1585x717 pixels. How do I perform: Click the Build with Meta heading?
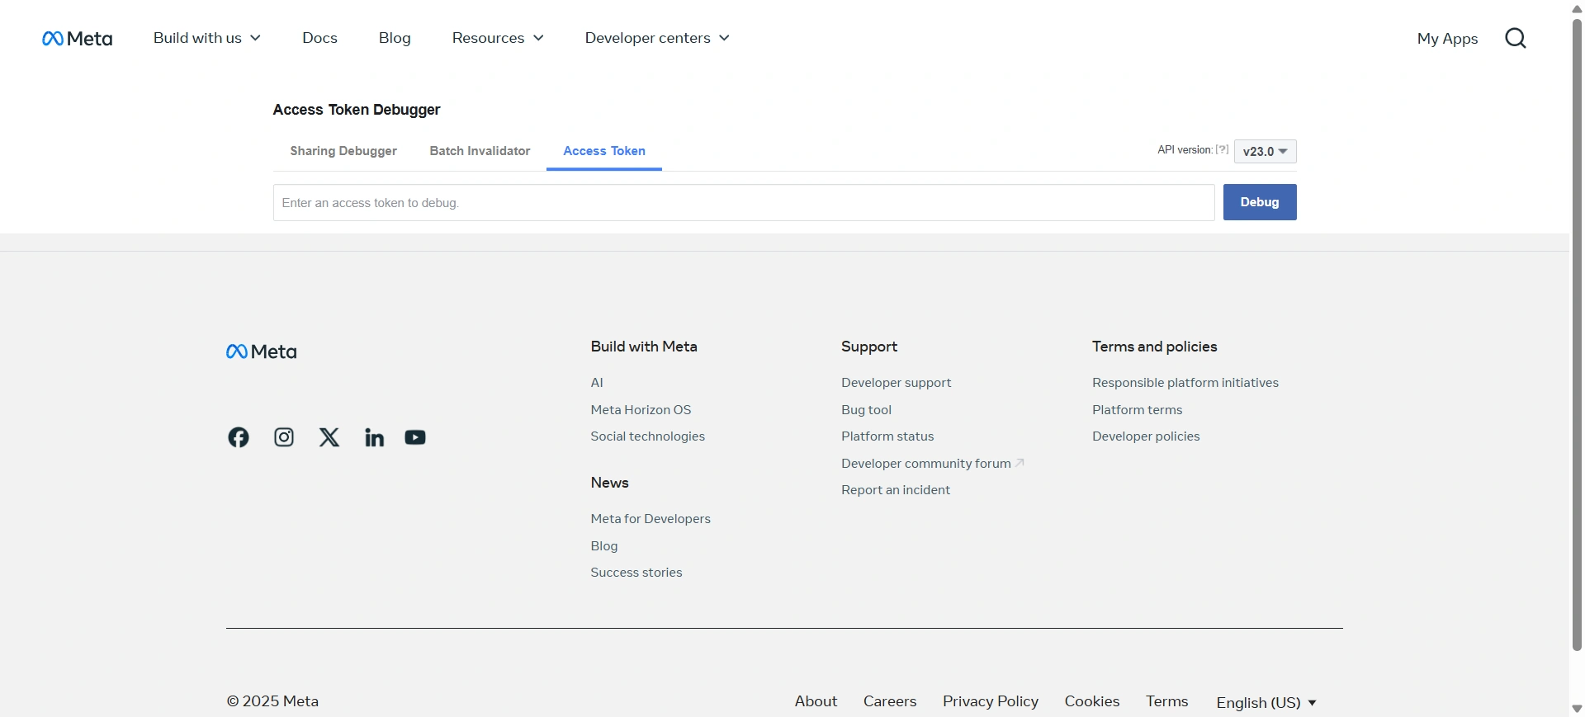[x=644, y=347]
